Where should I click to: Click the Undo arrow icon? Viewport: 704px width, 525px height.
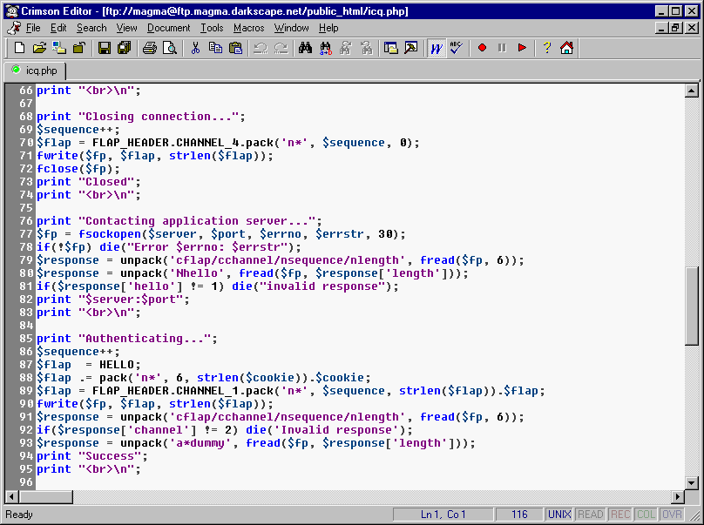(x=261, y=48)
